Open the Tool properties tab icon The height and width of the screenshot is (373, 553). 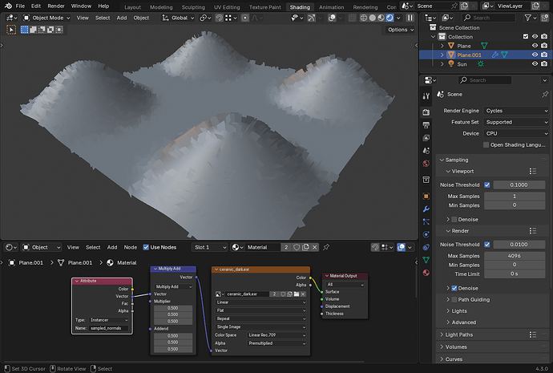coord(426,96)
